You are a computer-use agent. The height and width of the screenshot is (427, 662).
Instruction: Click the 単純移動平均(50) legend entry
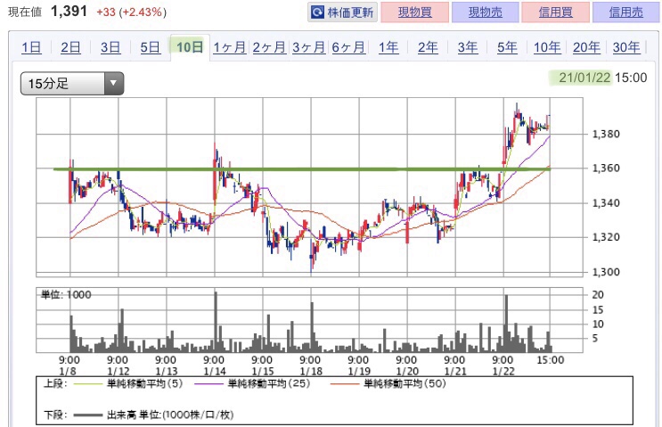[x=388, y=383]
